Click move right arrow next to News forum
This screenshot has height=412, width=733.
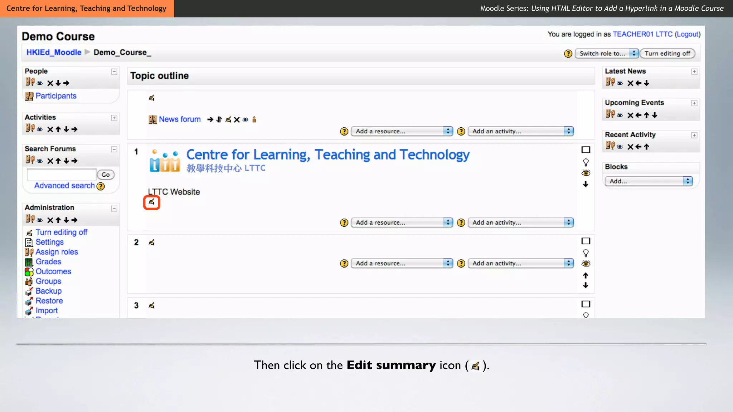pyautogui.click(x=210, y=119)
